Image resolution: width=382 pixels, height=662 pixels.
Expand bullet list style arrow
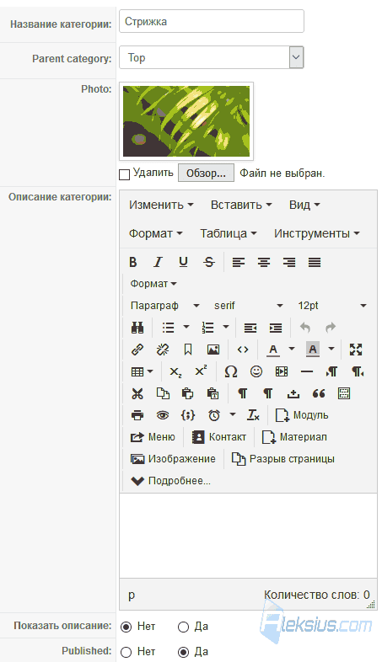click(x=186, y=328)
